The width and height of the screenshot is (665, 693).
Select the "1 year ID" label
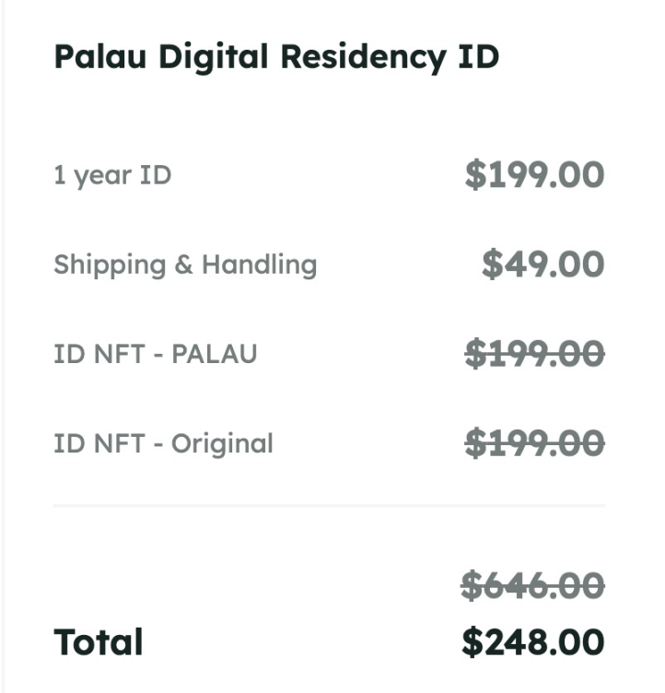pyautogui.click(x=112, y=175)
